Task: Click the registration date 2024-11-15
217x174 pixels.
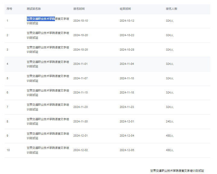Action: click(x=81, y=93)
